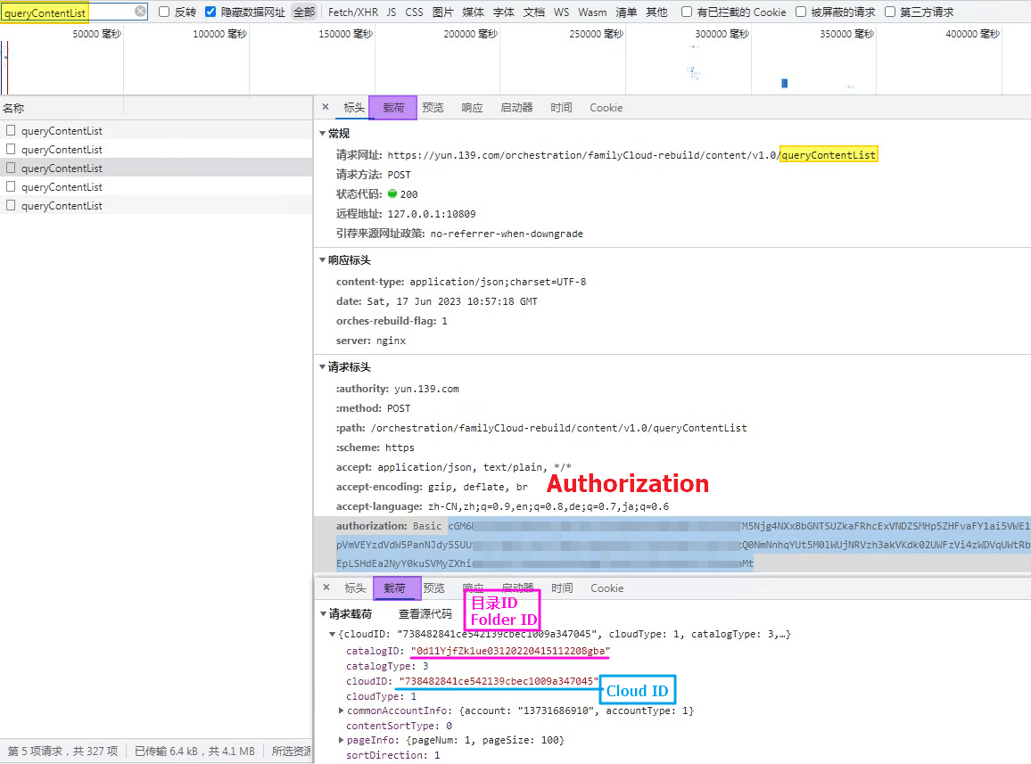Click 查看源代码 view source link

[425, 614]
